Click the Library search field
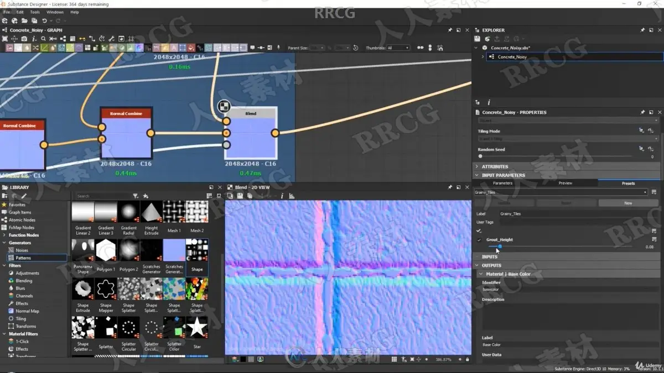The height and width of the screenshot is (373, 664). tap(102, 196)
